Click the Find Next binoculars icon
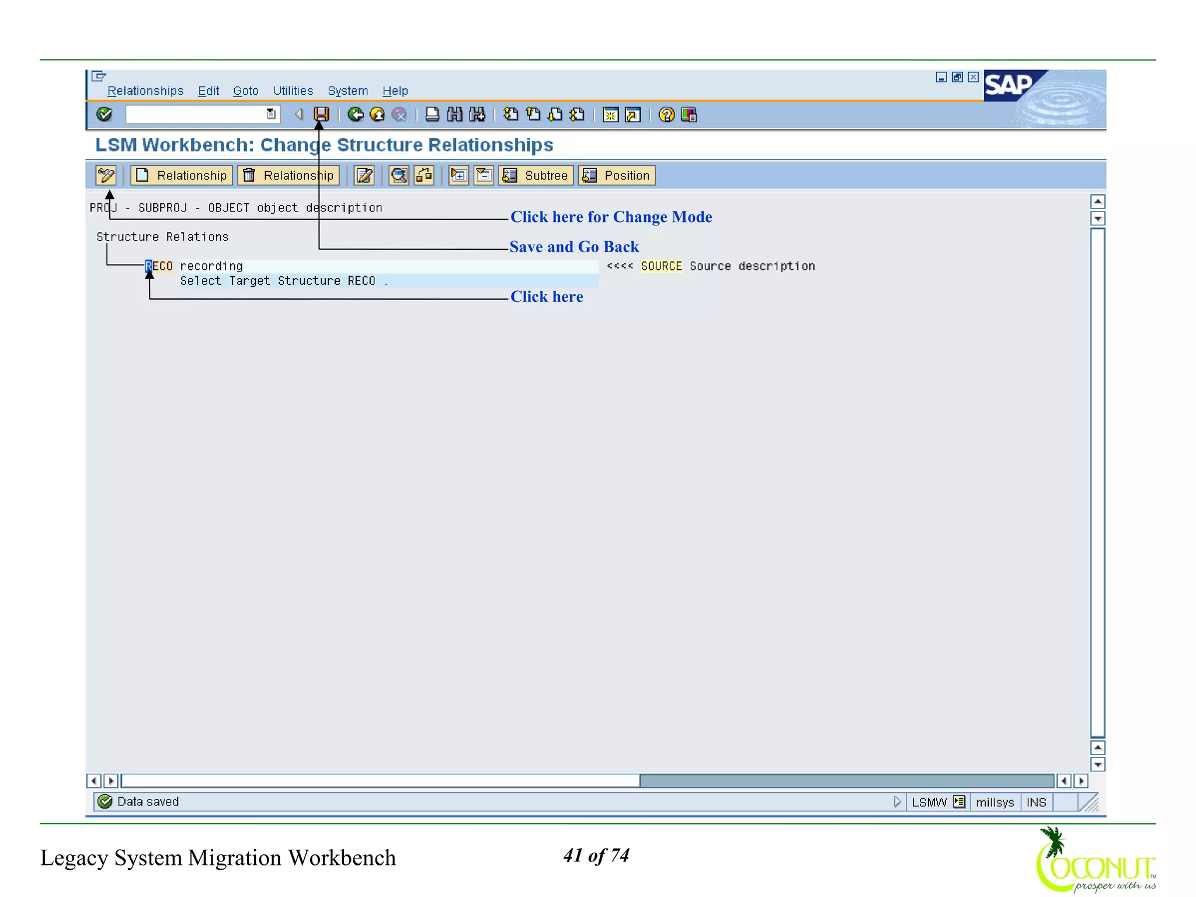Screen dimensions: 1196x897 (x=477, y=114)
